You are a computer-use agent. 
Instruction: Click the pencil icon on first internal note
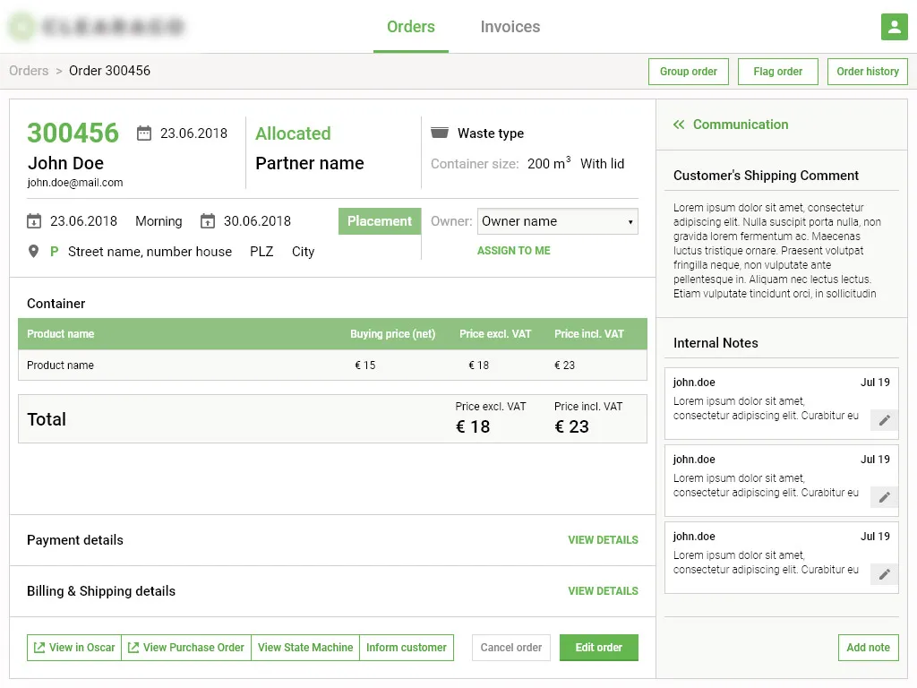pos(884,420)
